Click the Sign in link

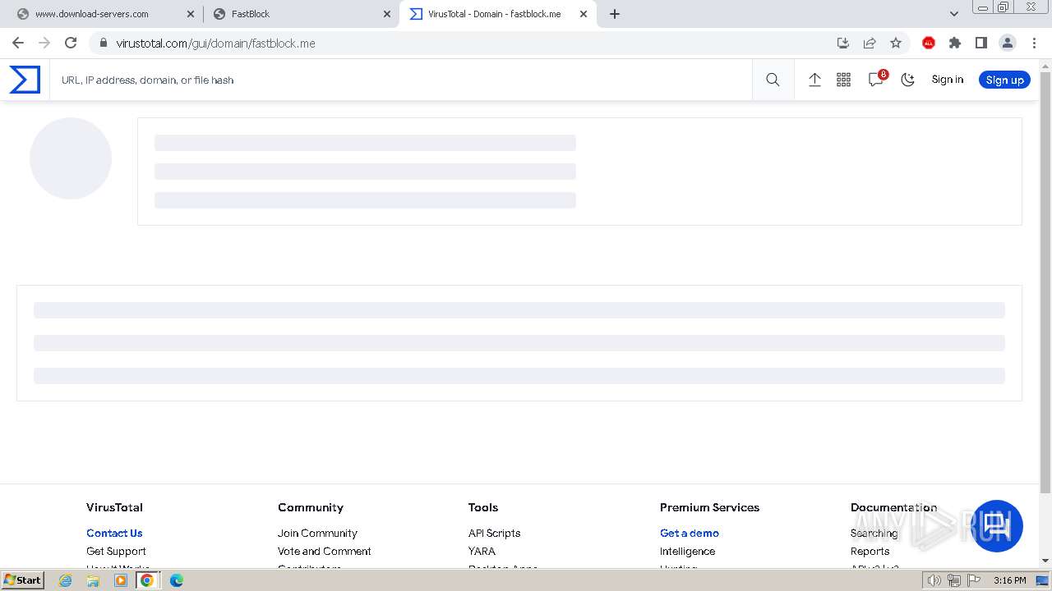click(x=947, y=80)
